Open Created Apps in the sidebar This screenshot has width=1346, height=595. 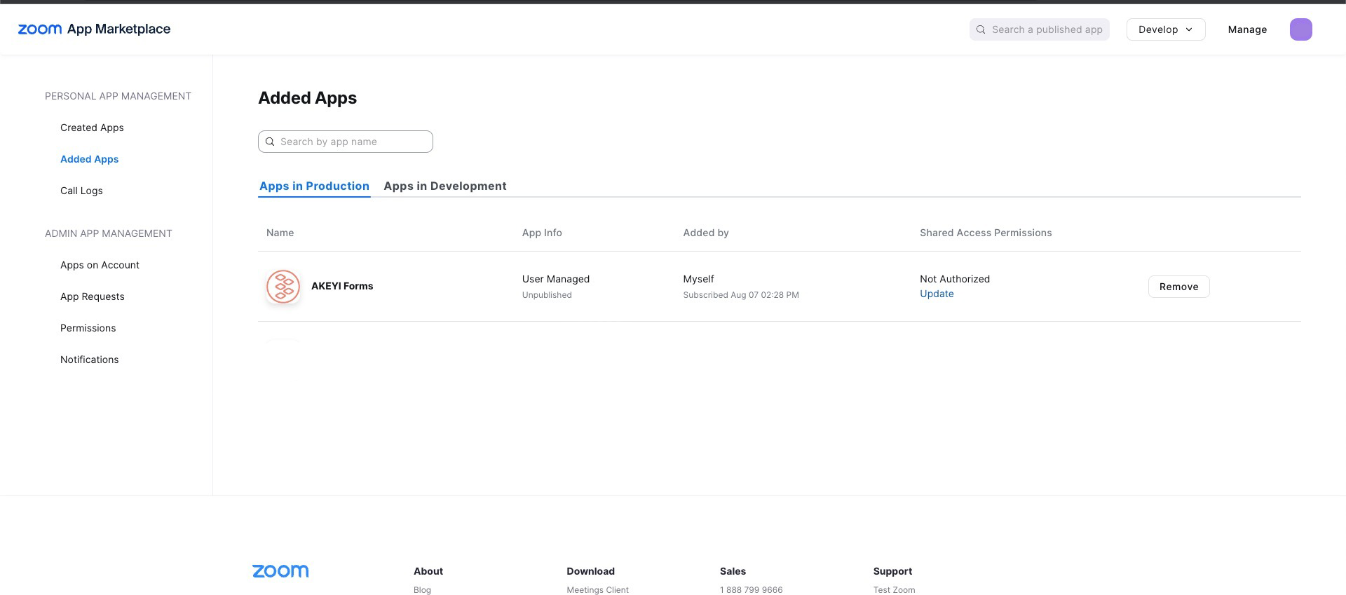pyautogui.click(x=92, y=128)
